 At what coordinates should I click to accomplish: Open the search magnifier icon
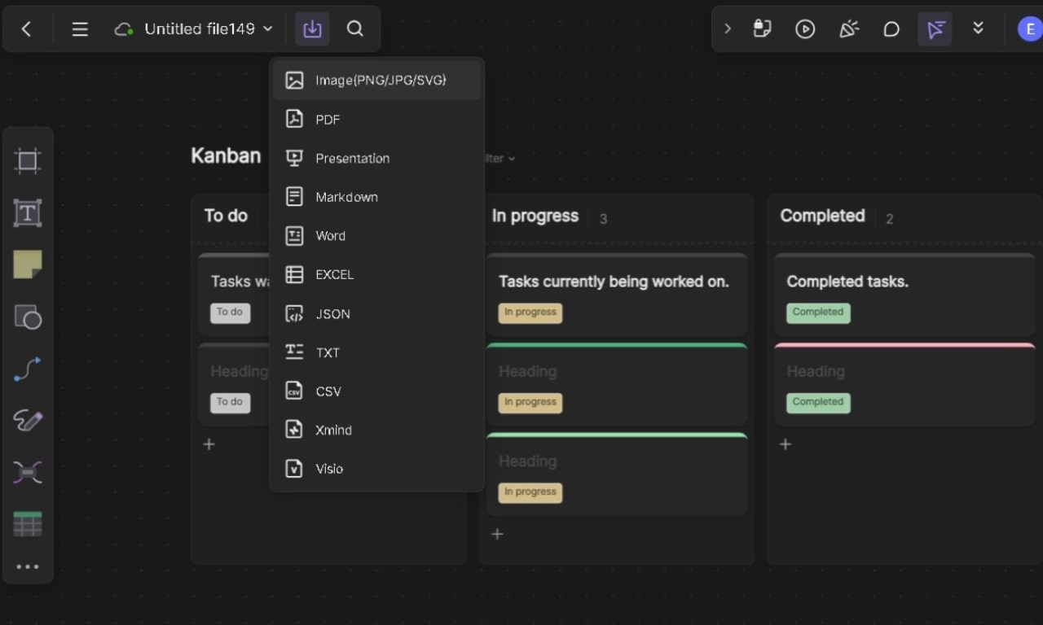click(x=355, y=29)
